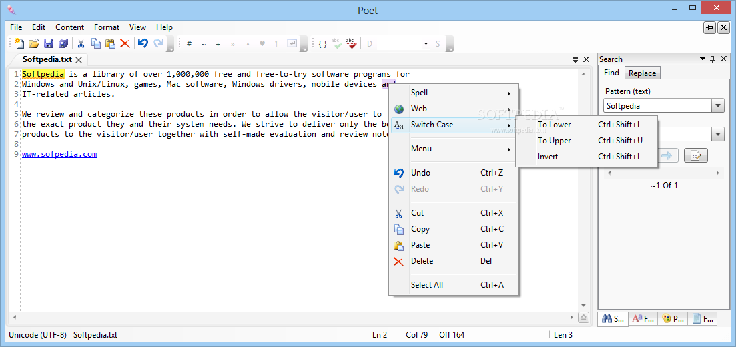736x347 pixels.
Task: Close the Softpedia.txt tab with its X
Action: click(79, 59)
